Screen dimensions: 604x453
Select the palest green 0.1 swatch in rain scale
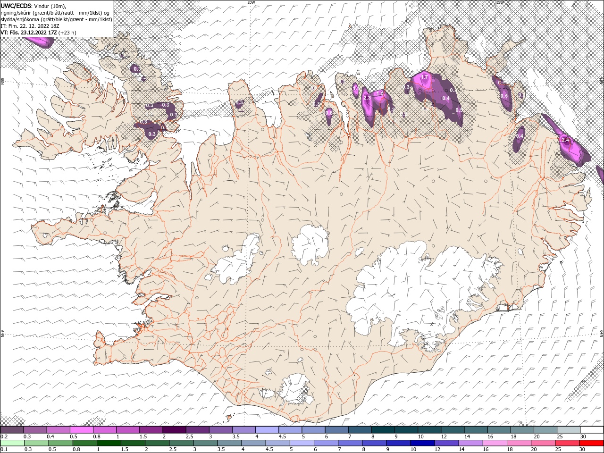tap(12, 443)
